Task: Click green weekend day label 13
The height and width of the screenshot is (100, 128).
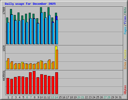Action: pyautogui.click(x=52, y=97)
